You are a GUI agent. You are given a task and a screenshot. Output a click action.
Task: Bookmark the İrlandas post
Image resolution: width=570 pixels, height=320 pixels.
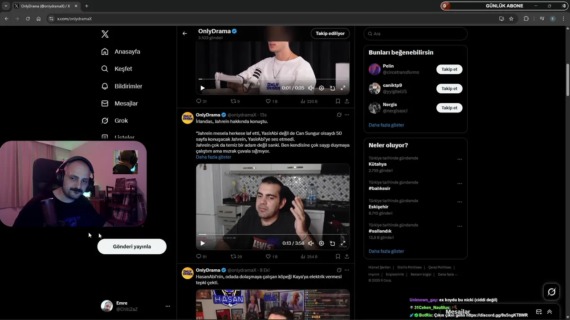[x=338, y=256]
